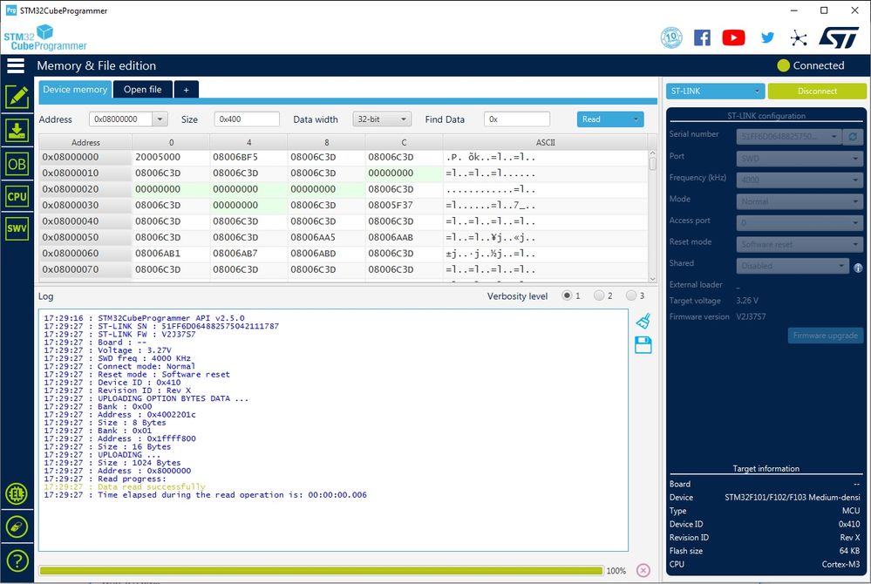Open the YouTube link icon
The height and width of the screenshot is (584, 871).
click(x=734, y=37)
